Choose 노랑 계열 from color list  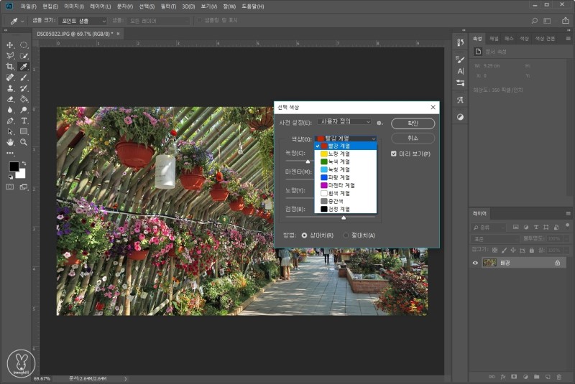click(335, 154)
